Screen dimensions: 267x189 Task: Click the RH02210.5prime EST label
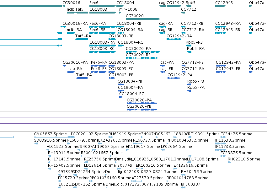coord(244,159)
